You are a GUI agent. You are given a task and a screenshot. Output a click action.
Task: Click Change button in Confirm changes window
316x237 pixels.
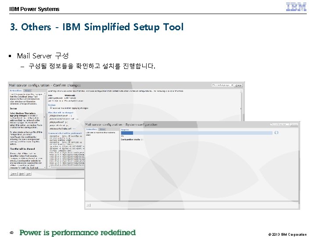point(238,85)
